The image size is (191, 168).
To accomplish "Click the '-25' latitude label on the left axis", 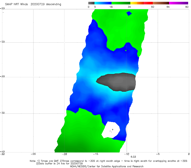I will tap(2, 42).
